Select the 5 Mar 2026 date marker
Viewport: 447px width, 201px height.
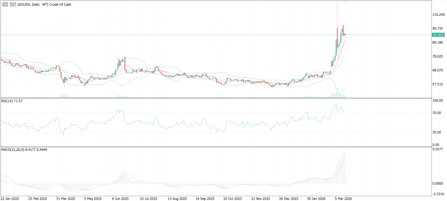(343, 198)
